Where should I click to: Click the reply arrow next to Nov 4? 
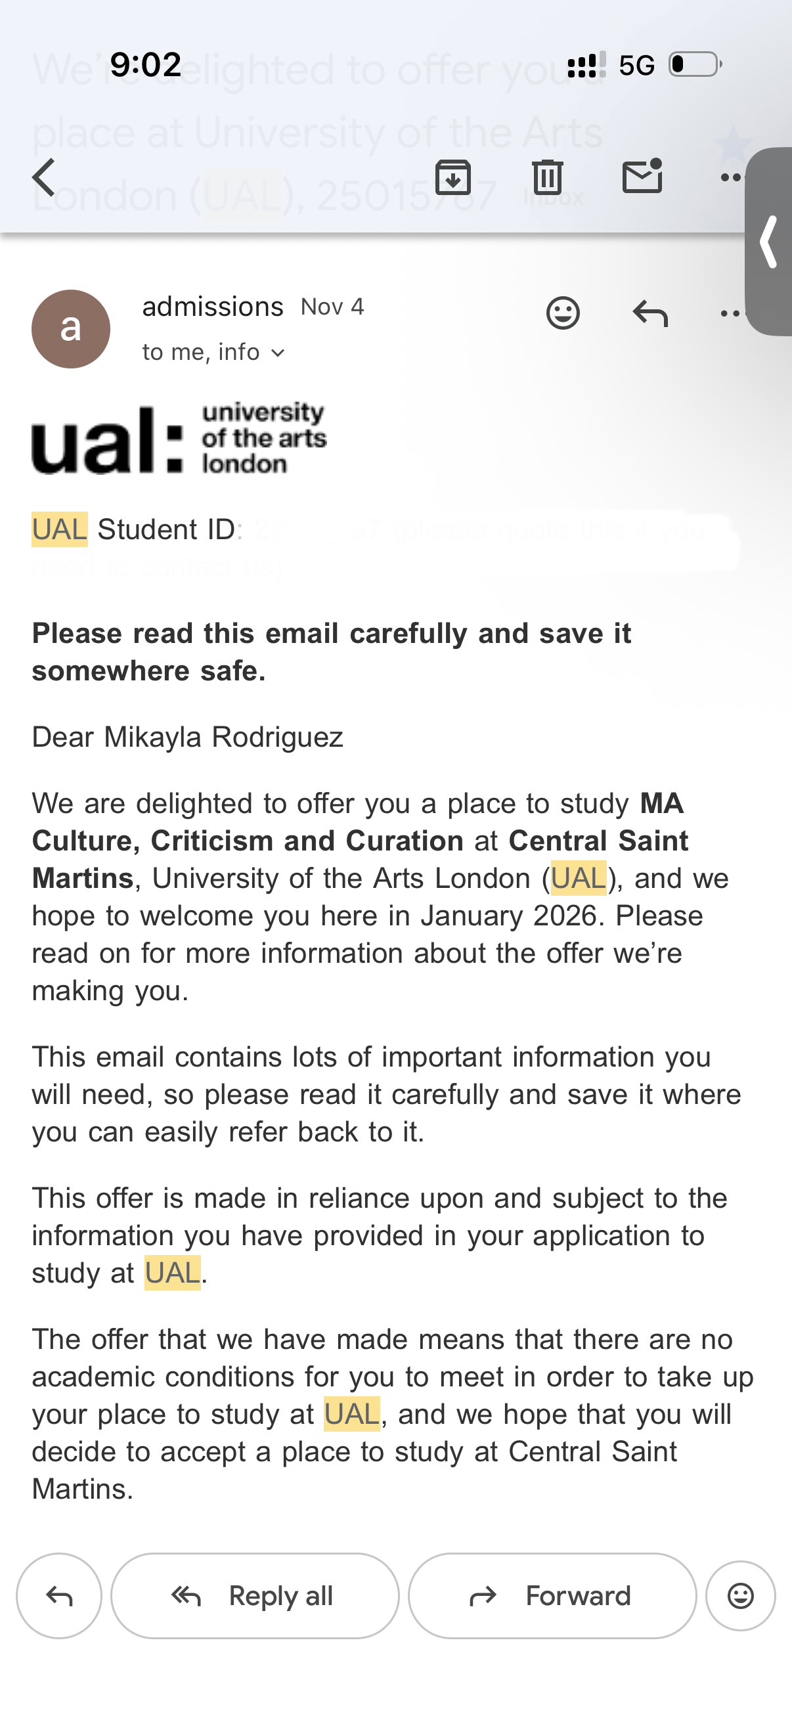tap(650, 313)
